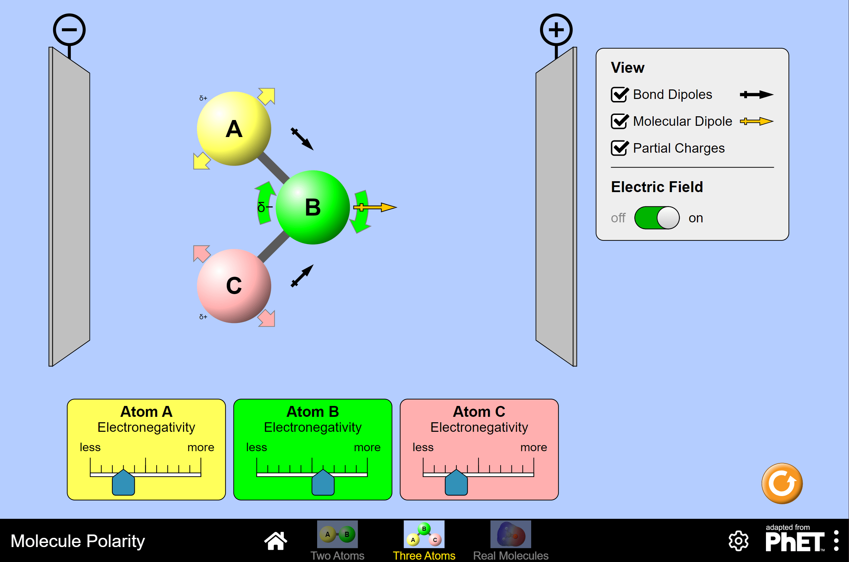Viewport: 849px width, 562px height.
Task: Switch to Real Molecules tab label
Action: click(510, 555)
